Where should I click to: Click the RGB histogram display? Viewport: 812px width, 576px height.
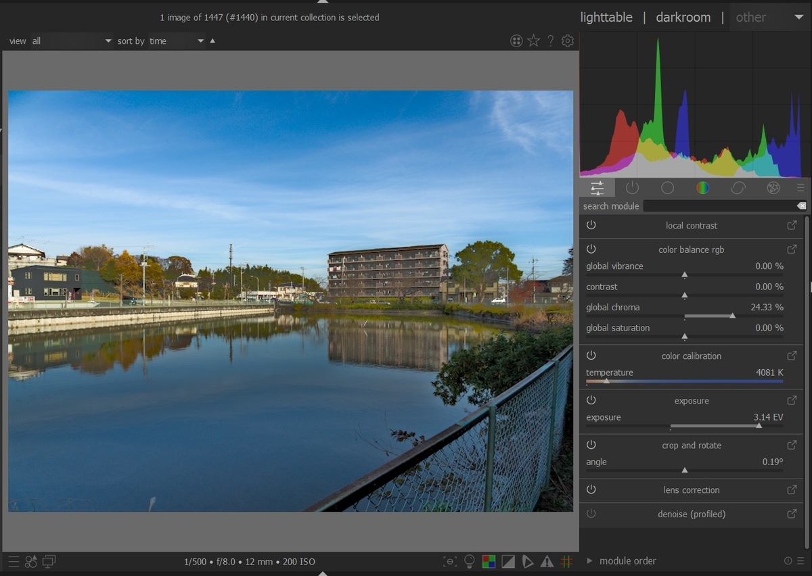click(694, 105)
